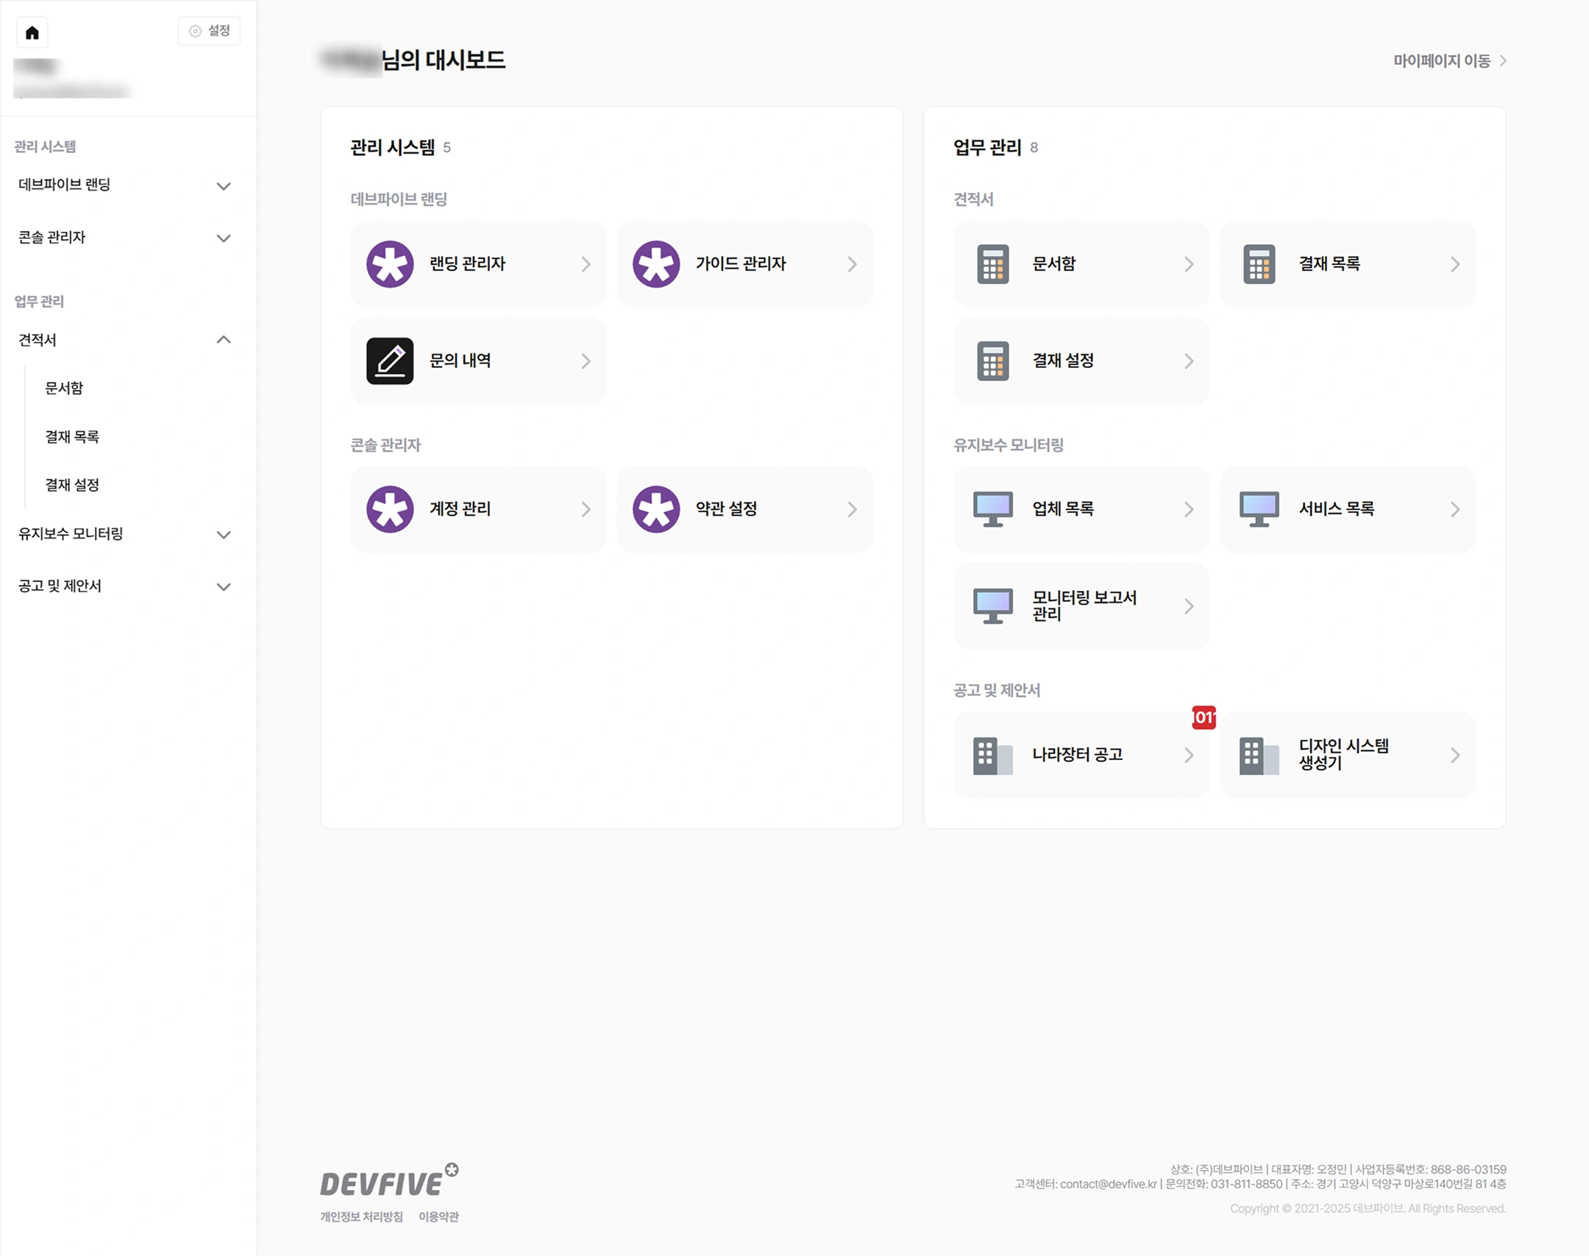Click 유지보수 모니터링 sidebar menu label
The width and height of the screenshot is (1589, 1256).
pos(71,534)
